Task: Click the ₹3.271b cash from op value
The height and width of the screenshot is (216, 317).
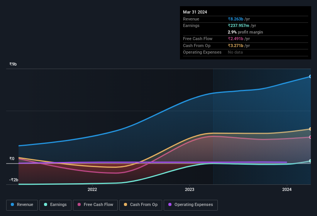Action: (x=236, y=46)
